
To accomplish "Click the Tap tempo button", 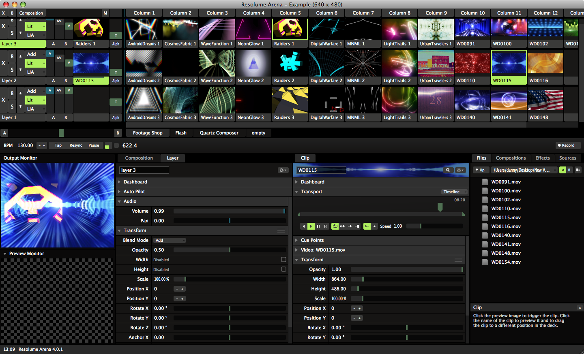I will click(58, 145).
